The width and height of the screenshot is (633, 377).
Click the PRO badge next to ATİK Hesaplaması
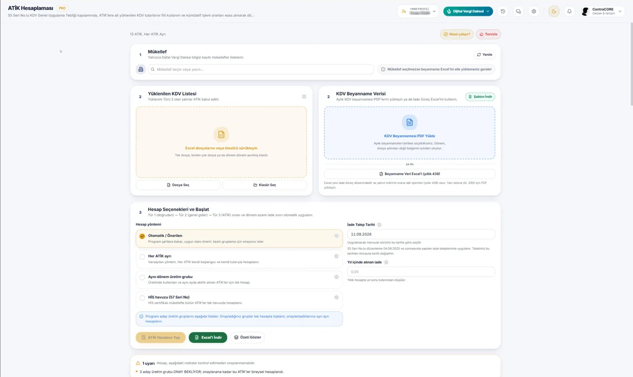tap(62, 8)
